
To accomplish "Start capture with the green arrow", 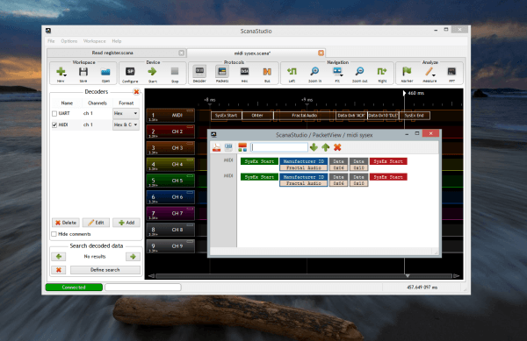I will [152, 71].
